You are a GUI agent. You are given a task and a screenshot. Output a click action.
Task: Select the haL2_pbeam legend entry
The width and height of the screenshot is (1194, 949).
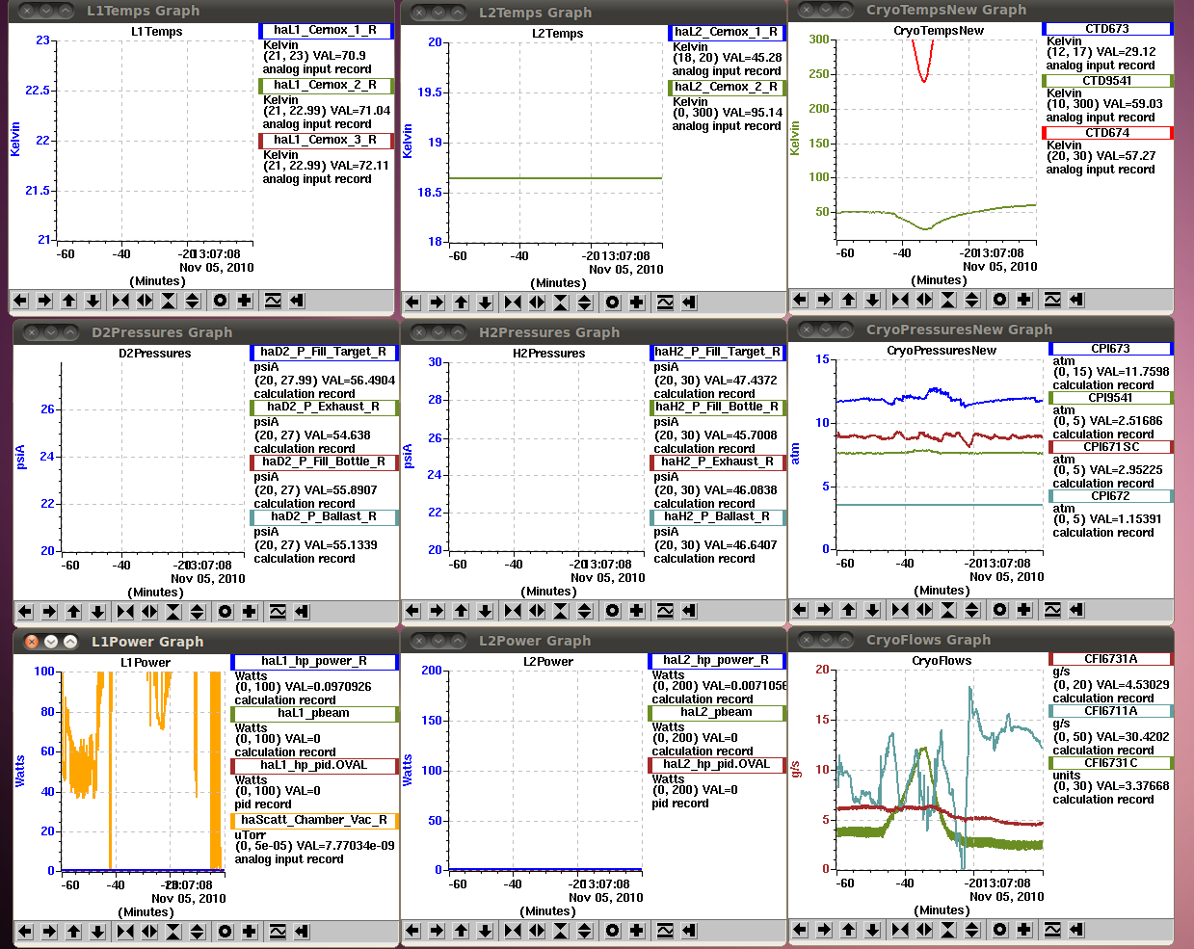[x=717, y=713]
